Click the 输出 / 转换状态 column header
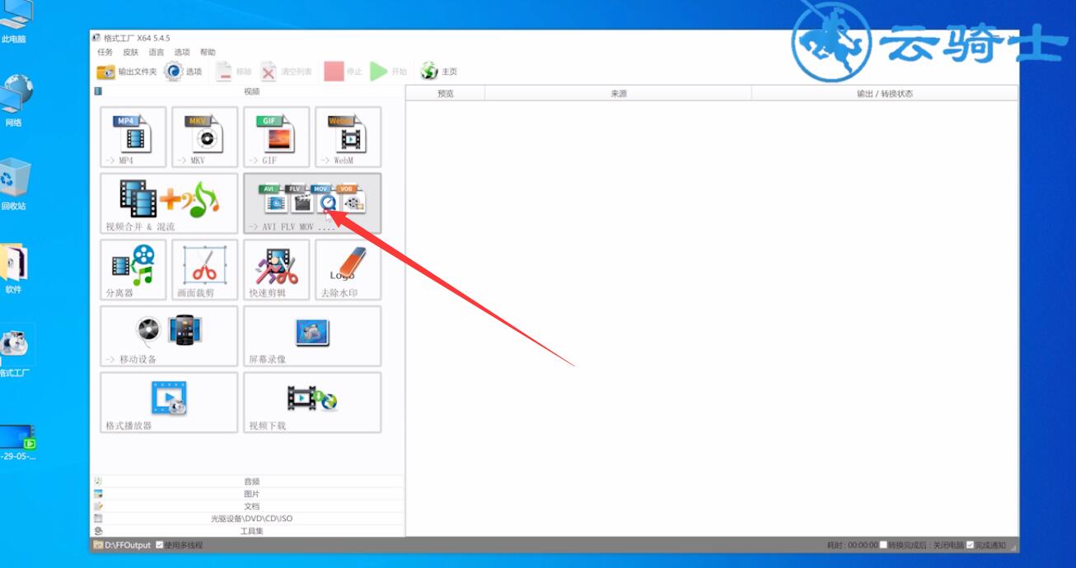Viewport: 1076px width, 568px height. click(x=885, y=94)
